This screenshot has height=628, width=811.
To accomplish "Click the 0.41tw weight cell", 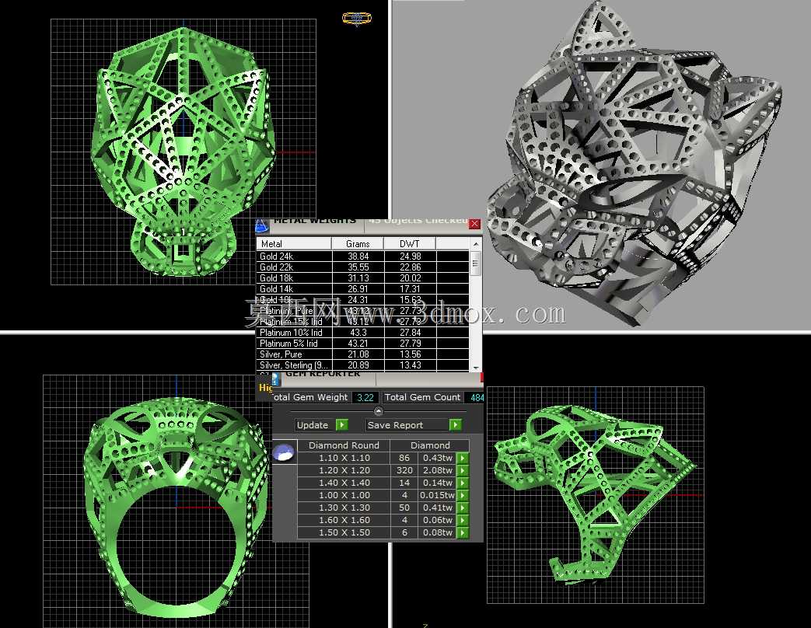I will click(438, 508).
